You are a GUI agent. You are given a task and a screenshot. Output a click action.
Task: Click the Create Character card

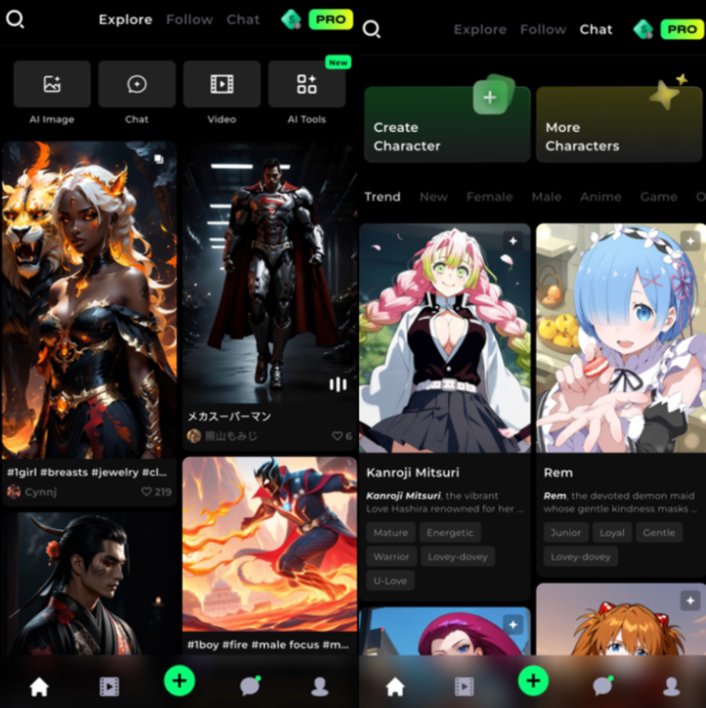click(447, 124)
